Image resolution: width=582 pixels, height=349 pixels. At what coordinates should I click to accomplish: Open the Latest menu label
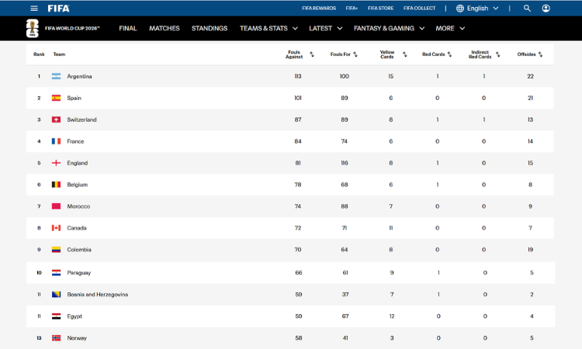(x=320, y=28)
